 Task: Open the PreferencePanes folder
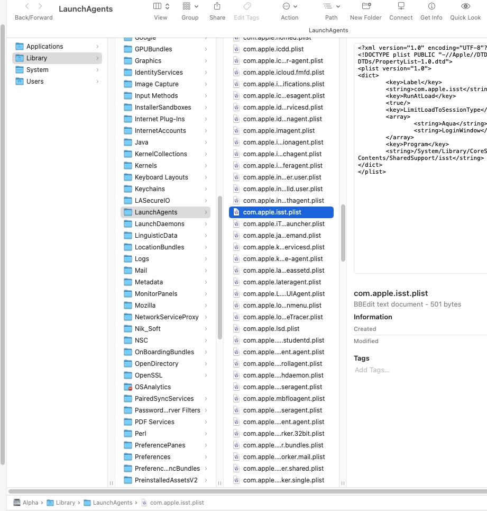(166, 445)
